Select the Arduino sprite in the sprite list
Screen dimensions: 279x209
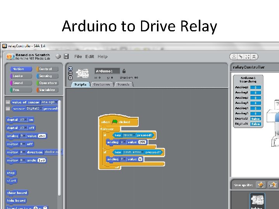(x=257, y=201)
